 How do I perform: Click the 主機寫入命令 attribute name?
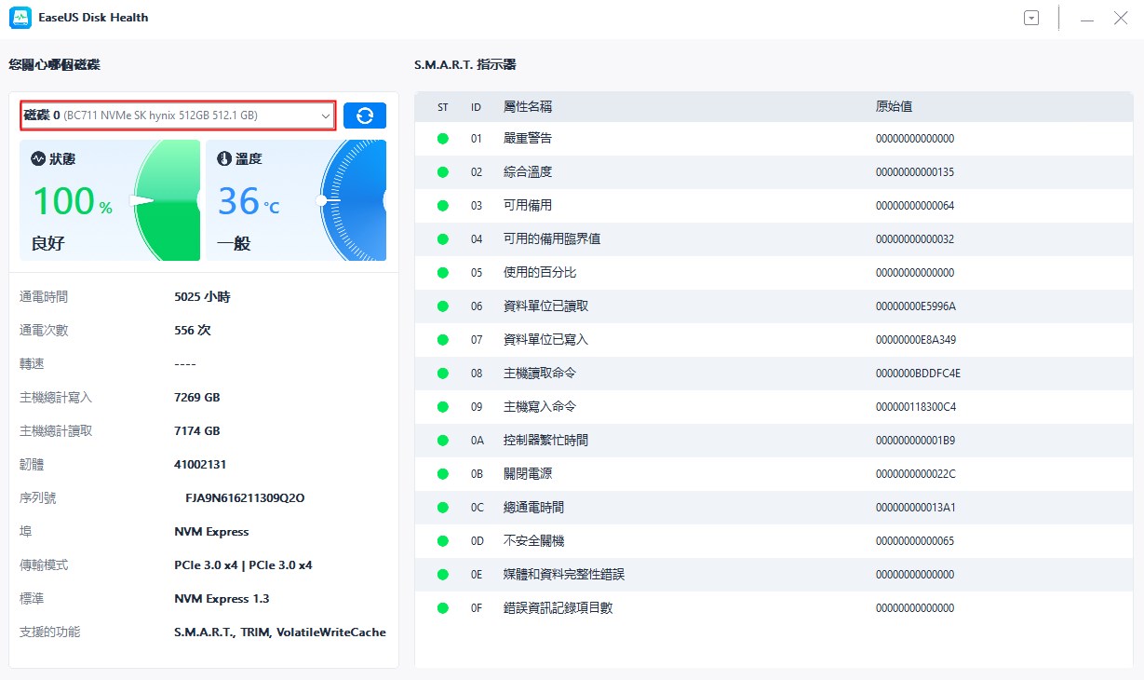coord(540,407)
